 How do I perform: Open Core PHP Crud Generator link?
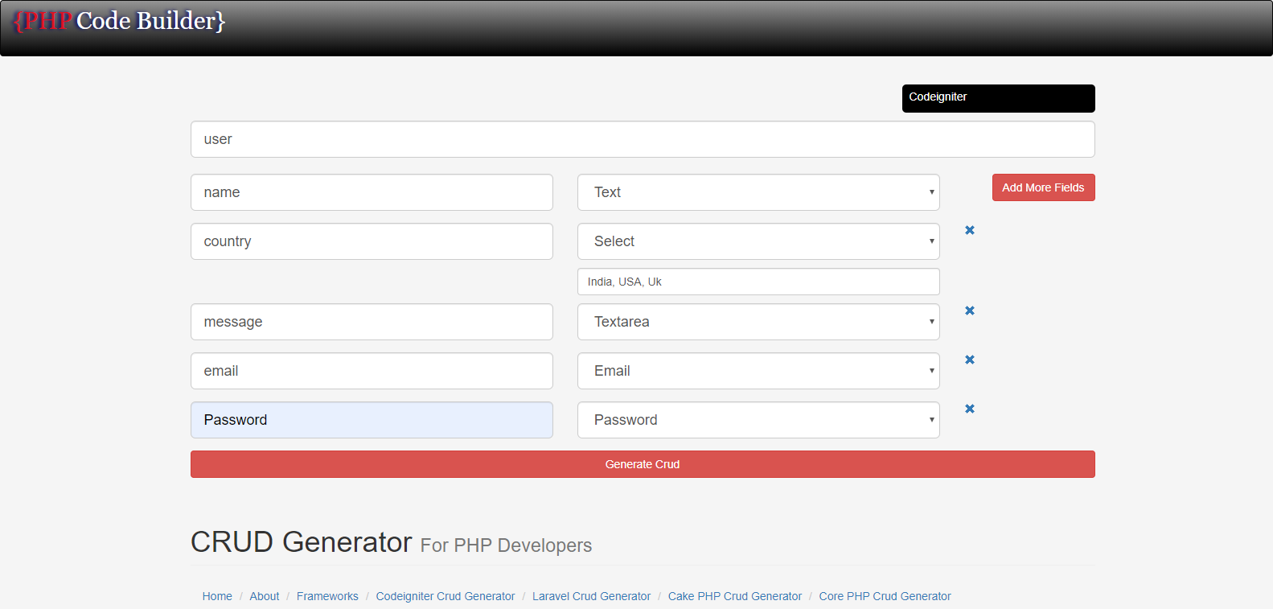coord(885,596)
